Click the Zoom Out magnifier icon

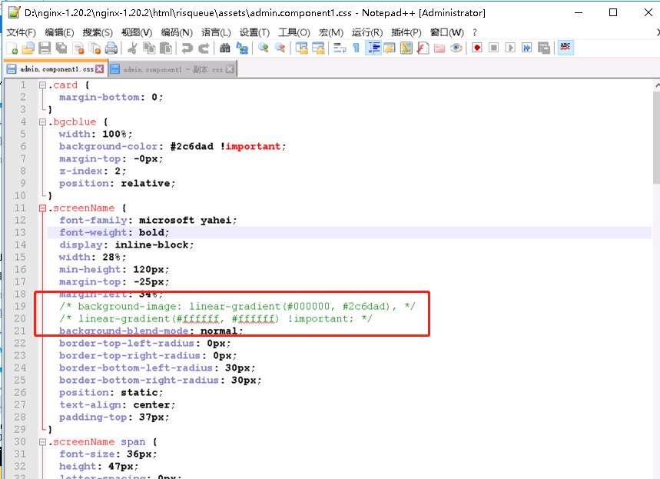[280, 48]
